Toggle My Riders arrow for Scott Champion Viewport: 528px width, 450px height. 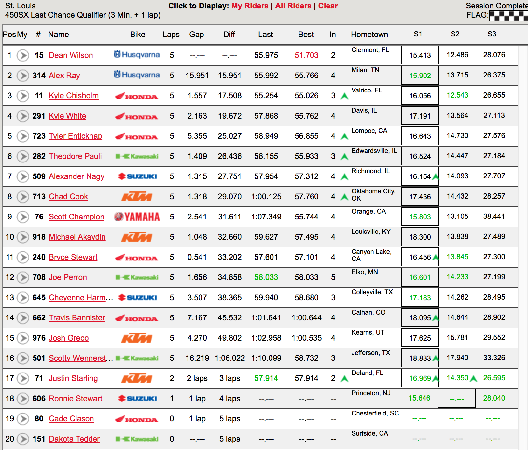pos(23,217)
